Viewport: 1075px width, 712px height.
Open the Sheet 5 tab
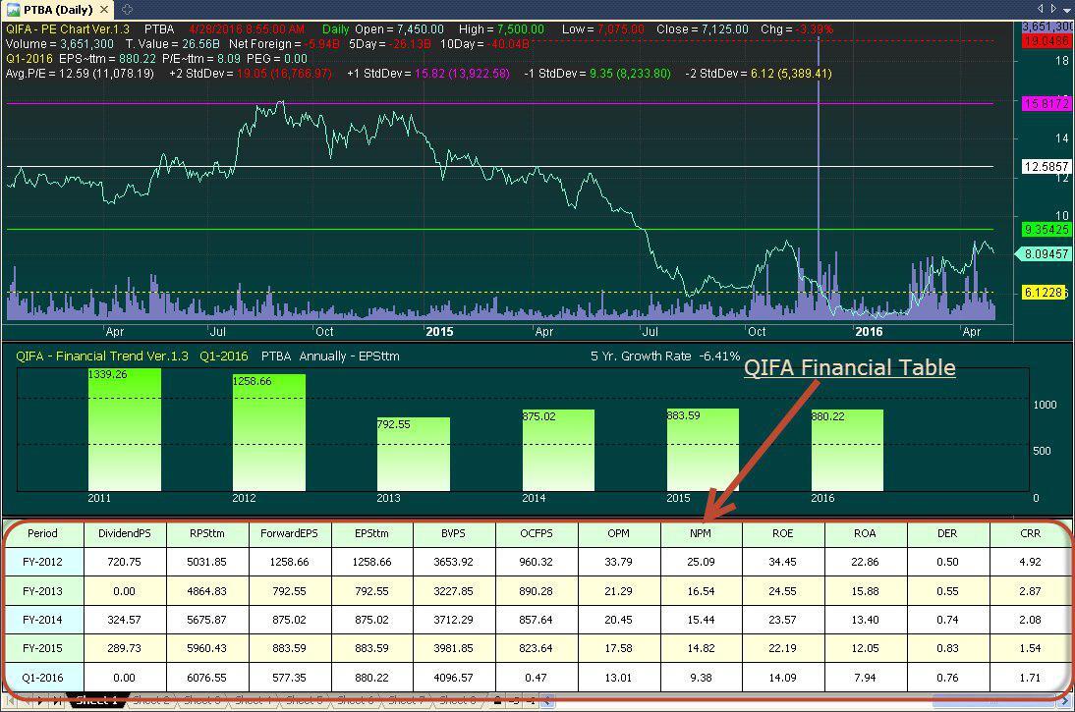click(x=304, y=701)
